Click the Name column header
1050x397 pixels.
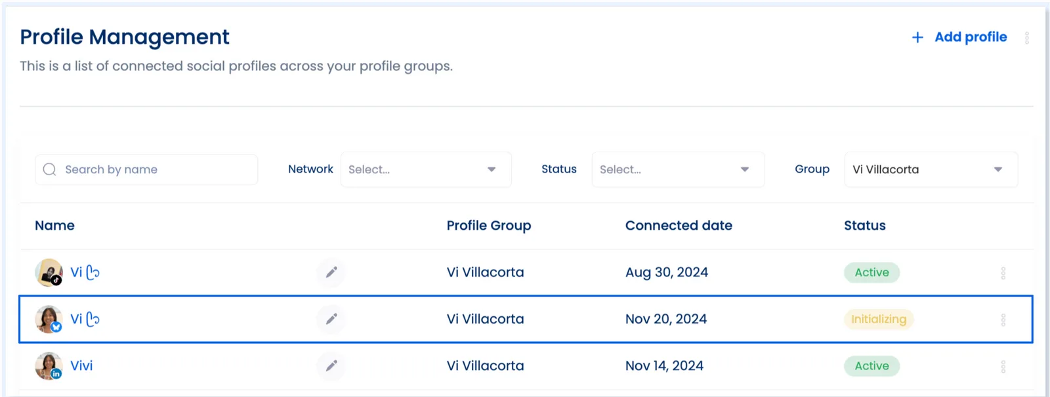pyautogui.click(x=54, y=226)
